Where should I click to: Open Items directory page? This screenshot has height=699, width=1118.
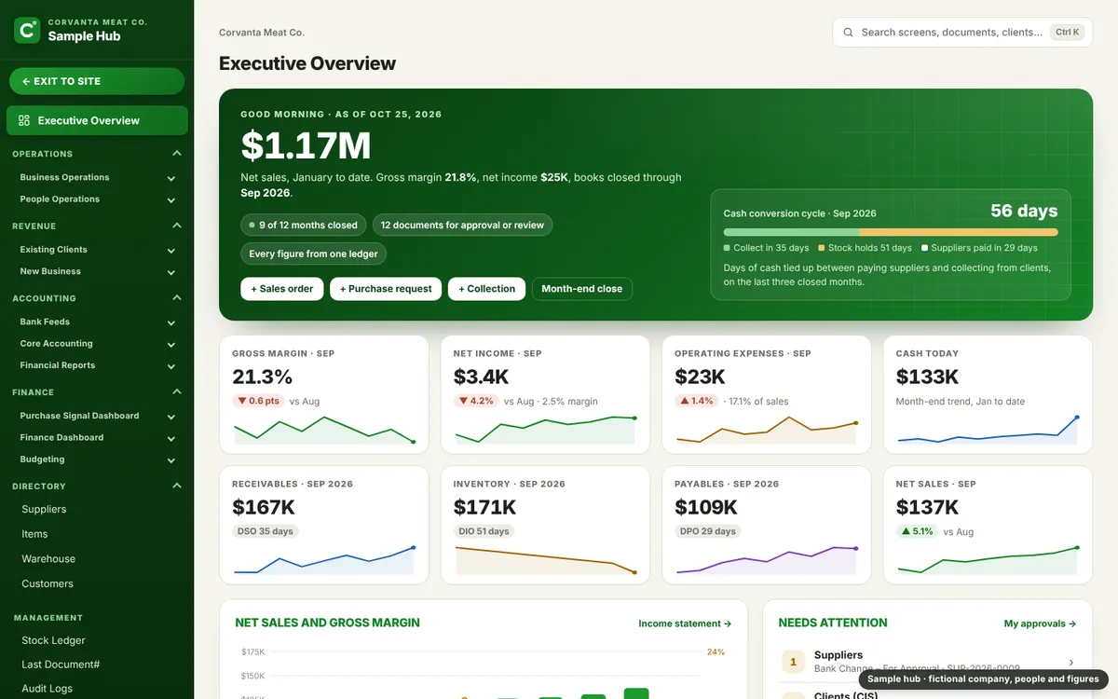(x=34, y=534)
